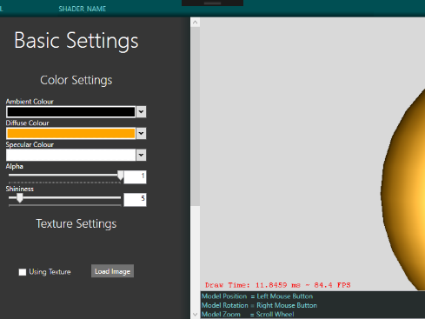
Task: Click the Model Position help text
Action: click(257, 296)
